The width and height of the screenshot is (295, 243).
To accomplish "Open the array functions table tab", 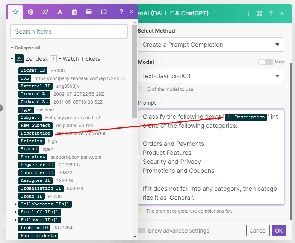I will pos(89,12).
